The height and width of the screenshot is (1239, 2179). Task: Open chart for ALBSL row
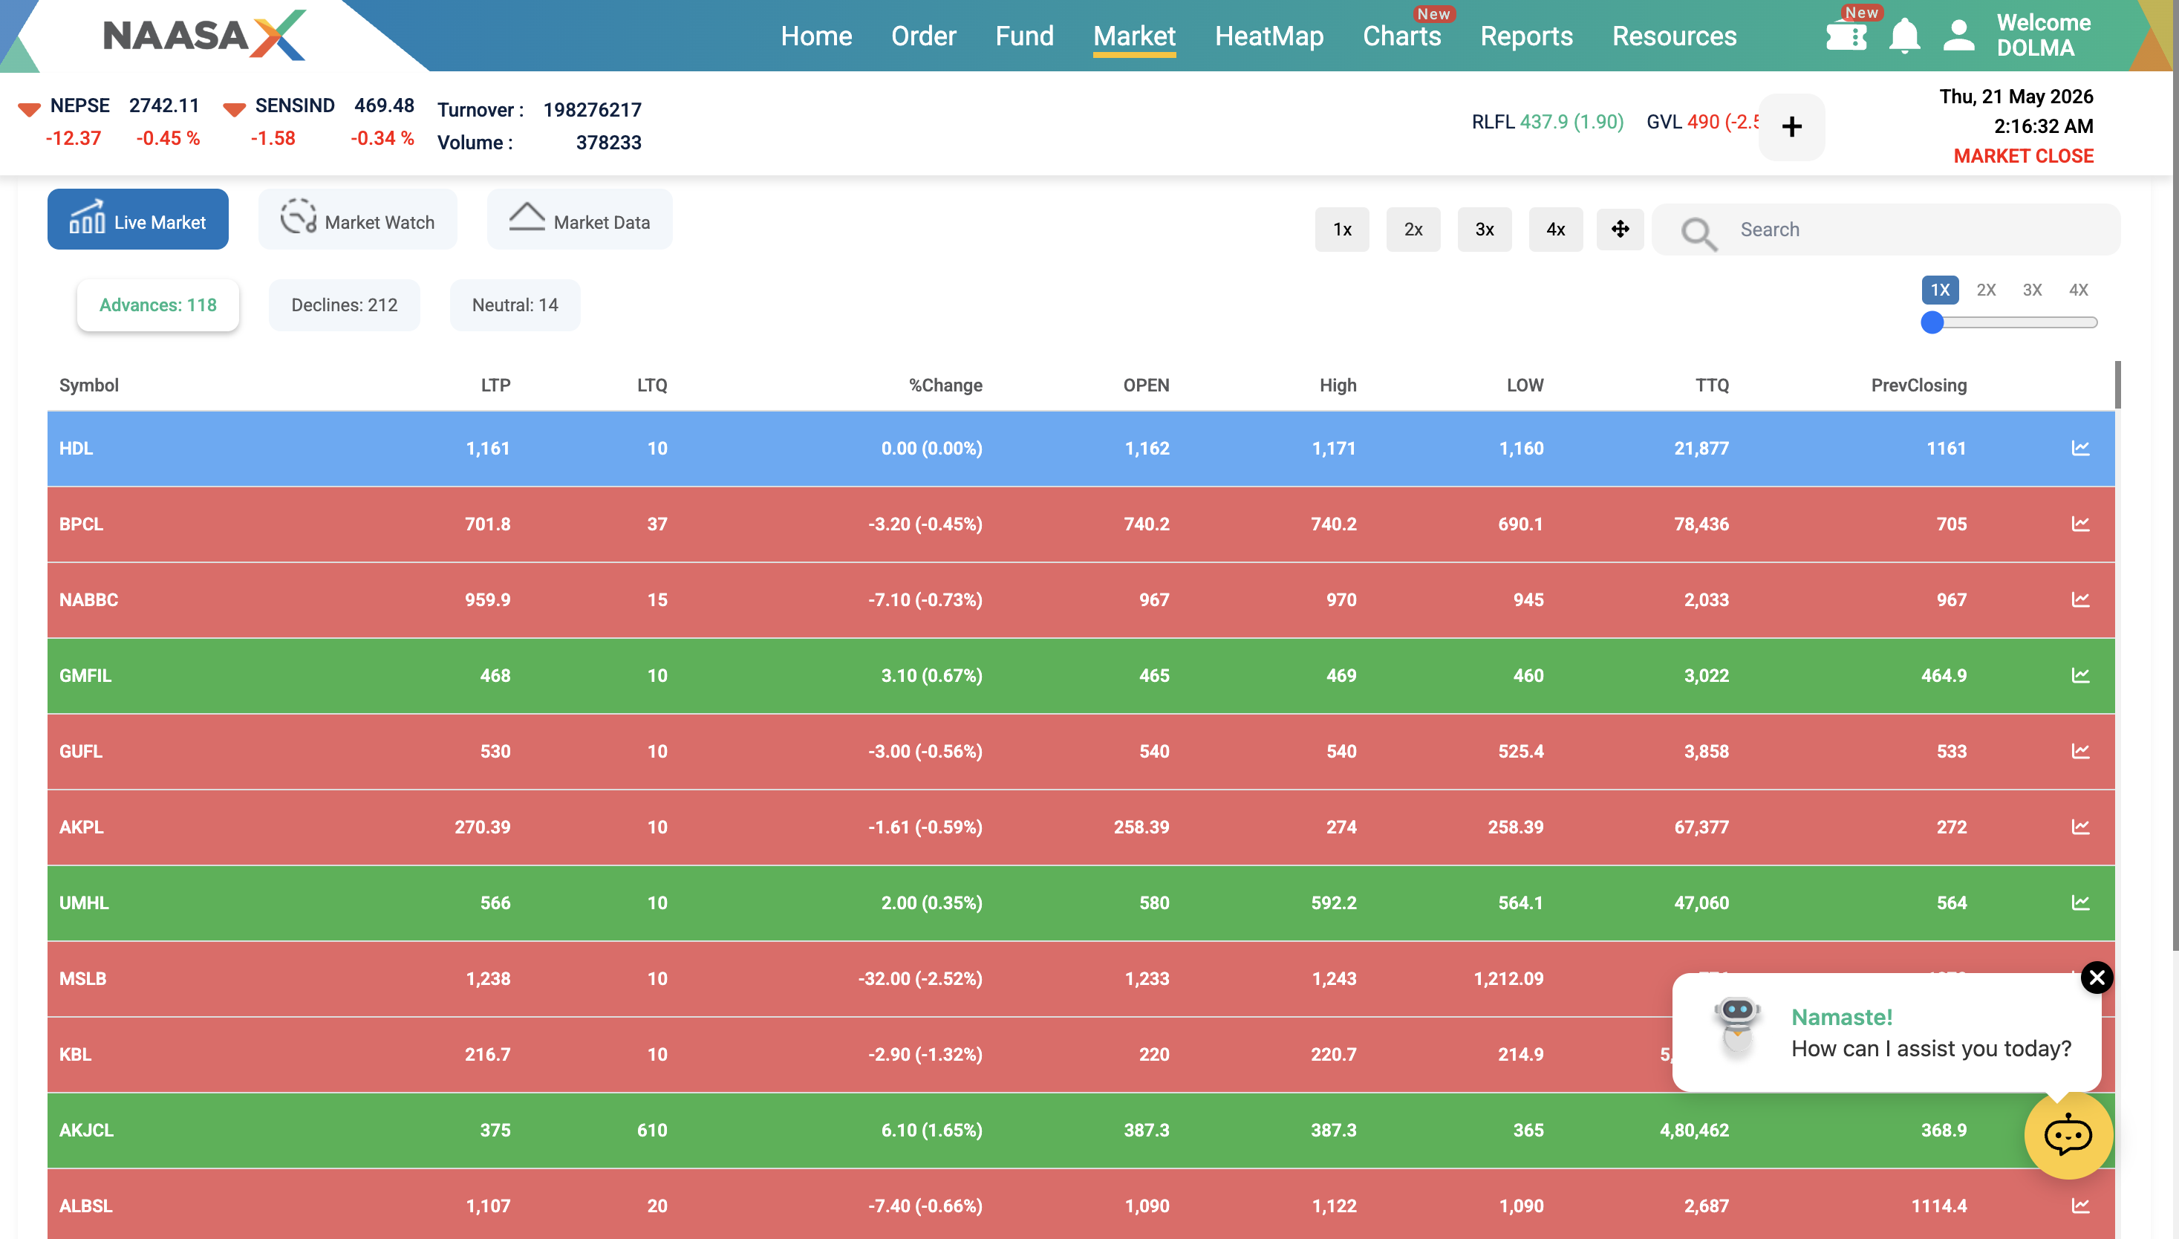point(2079,1206)
